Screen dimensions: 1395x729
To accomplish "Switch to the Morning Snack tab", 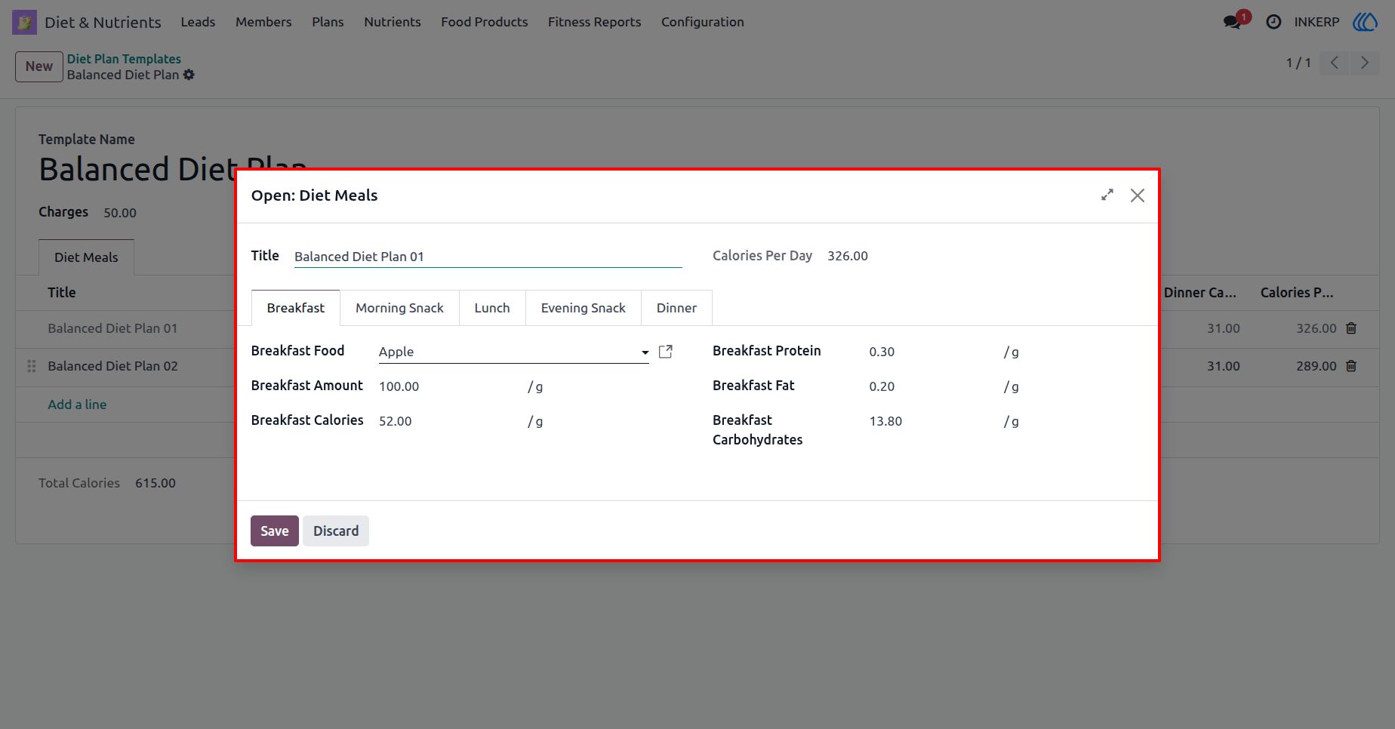I will click(x=399, y=308).
